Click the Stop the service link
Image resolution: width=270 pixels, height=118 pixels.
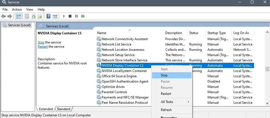tap(41, 42)
